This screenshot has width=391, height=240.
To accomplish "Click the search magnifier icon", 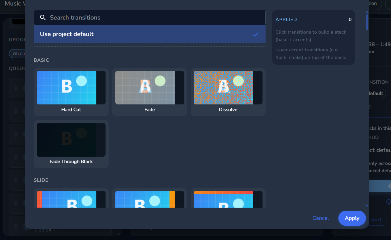I will [43, 17].
